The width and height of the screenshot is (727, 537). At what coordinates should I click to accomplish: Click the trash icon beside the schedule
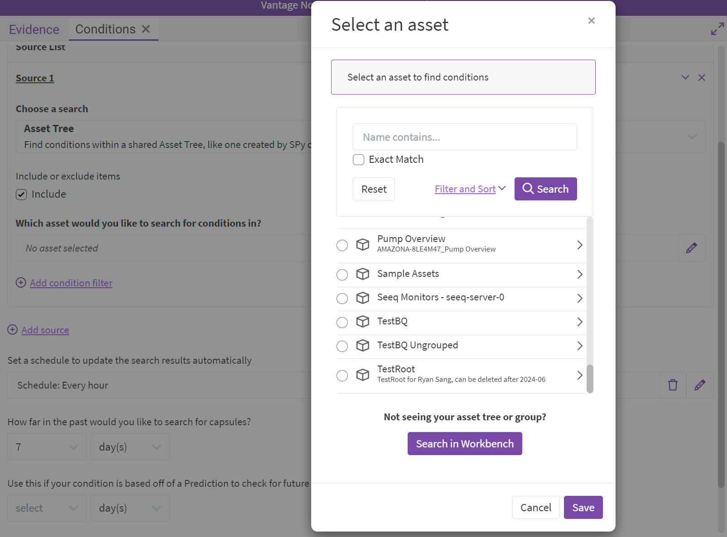point(673,385)
